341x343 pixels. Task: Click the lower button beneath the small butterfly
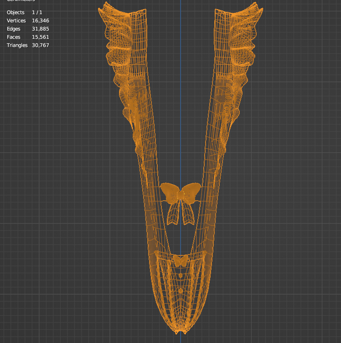tap(181, 291)
